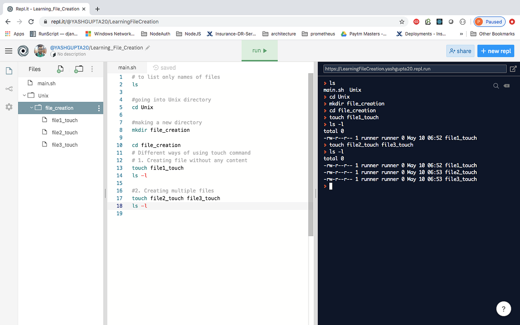The image size is (520, 325).
Task: Click the editor scrollbar track
Action: coord(310,152)
